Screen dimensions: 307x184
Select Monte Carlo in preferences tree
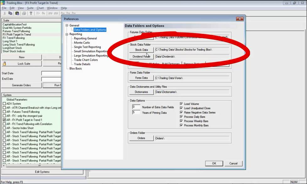[82, 43]
